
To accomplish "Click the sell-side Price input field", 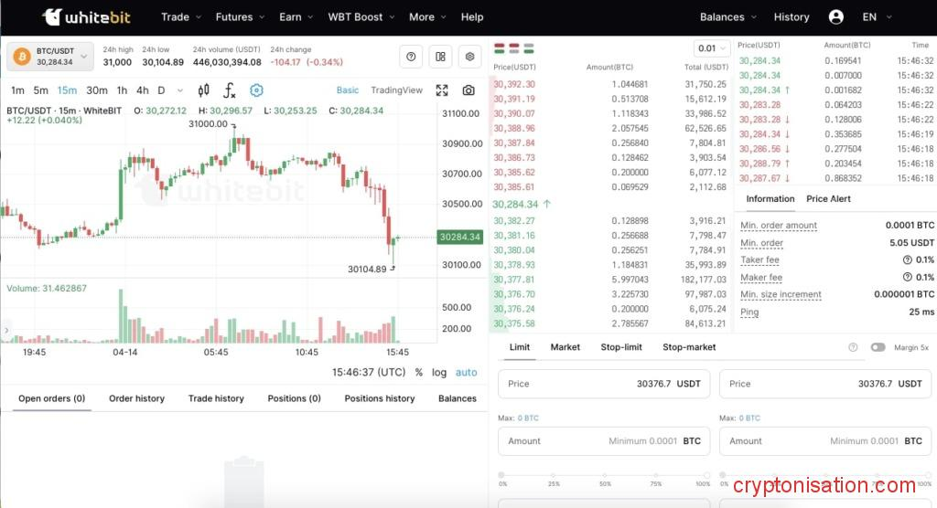I will [x=825, y=384].
